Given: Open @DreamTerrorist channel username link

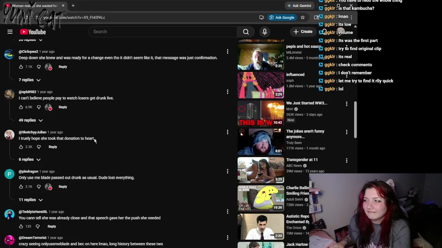Looking at the screenshot, I should [x=32, y=238].
